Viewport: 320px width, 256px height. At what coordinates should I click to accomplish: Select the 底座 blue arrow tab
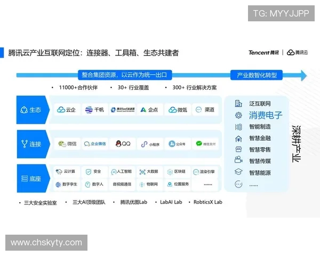[33, 179]
